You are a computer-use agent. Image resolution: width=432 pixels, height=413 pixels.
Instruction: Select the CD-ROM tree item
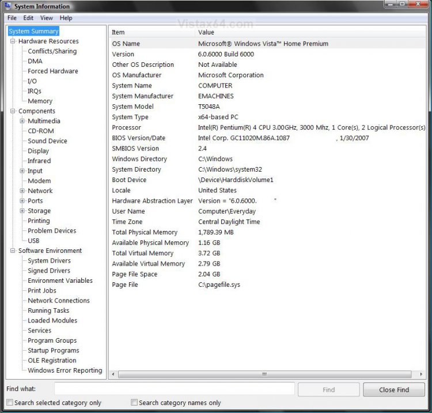[x=41, y=131]
